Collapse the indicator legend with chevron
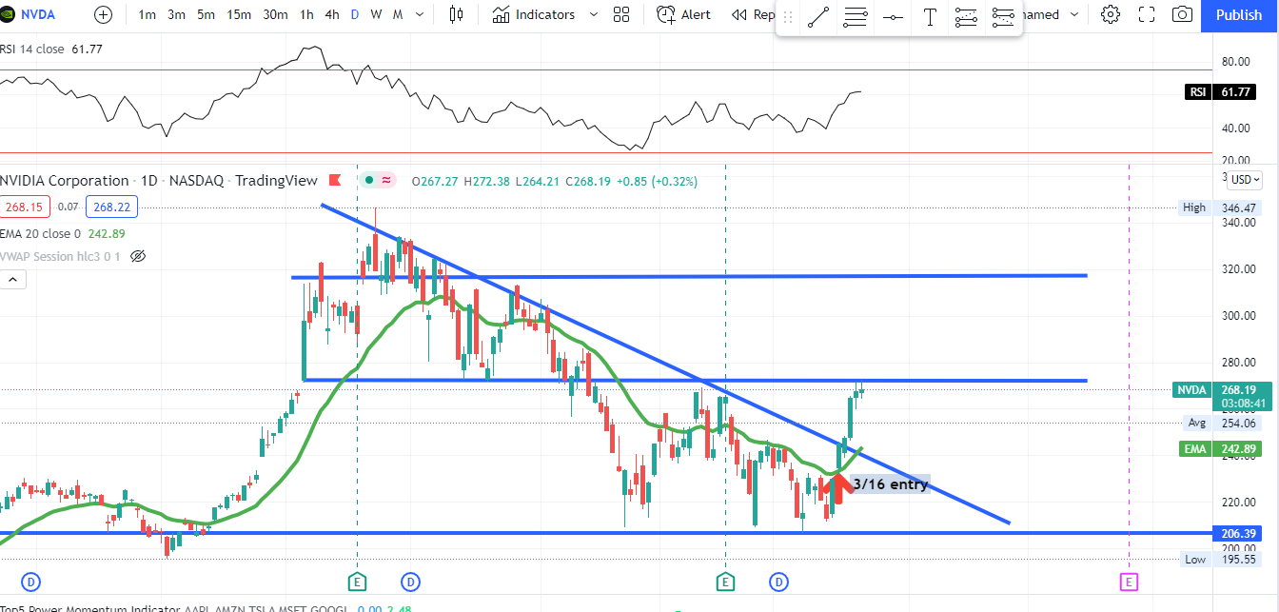The height and width of the screenshot is (612, 1279). tap(13, 280)
